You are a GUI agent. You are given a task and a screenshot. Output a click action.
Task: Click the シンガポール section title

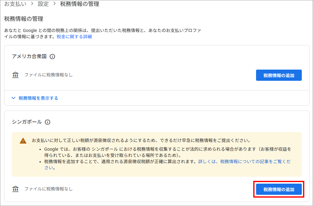click(x=27, y=122)
